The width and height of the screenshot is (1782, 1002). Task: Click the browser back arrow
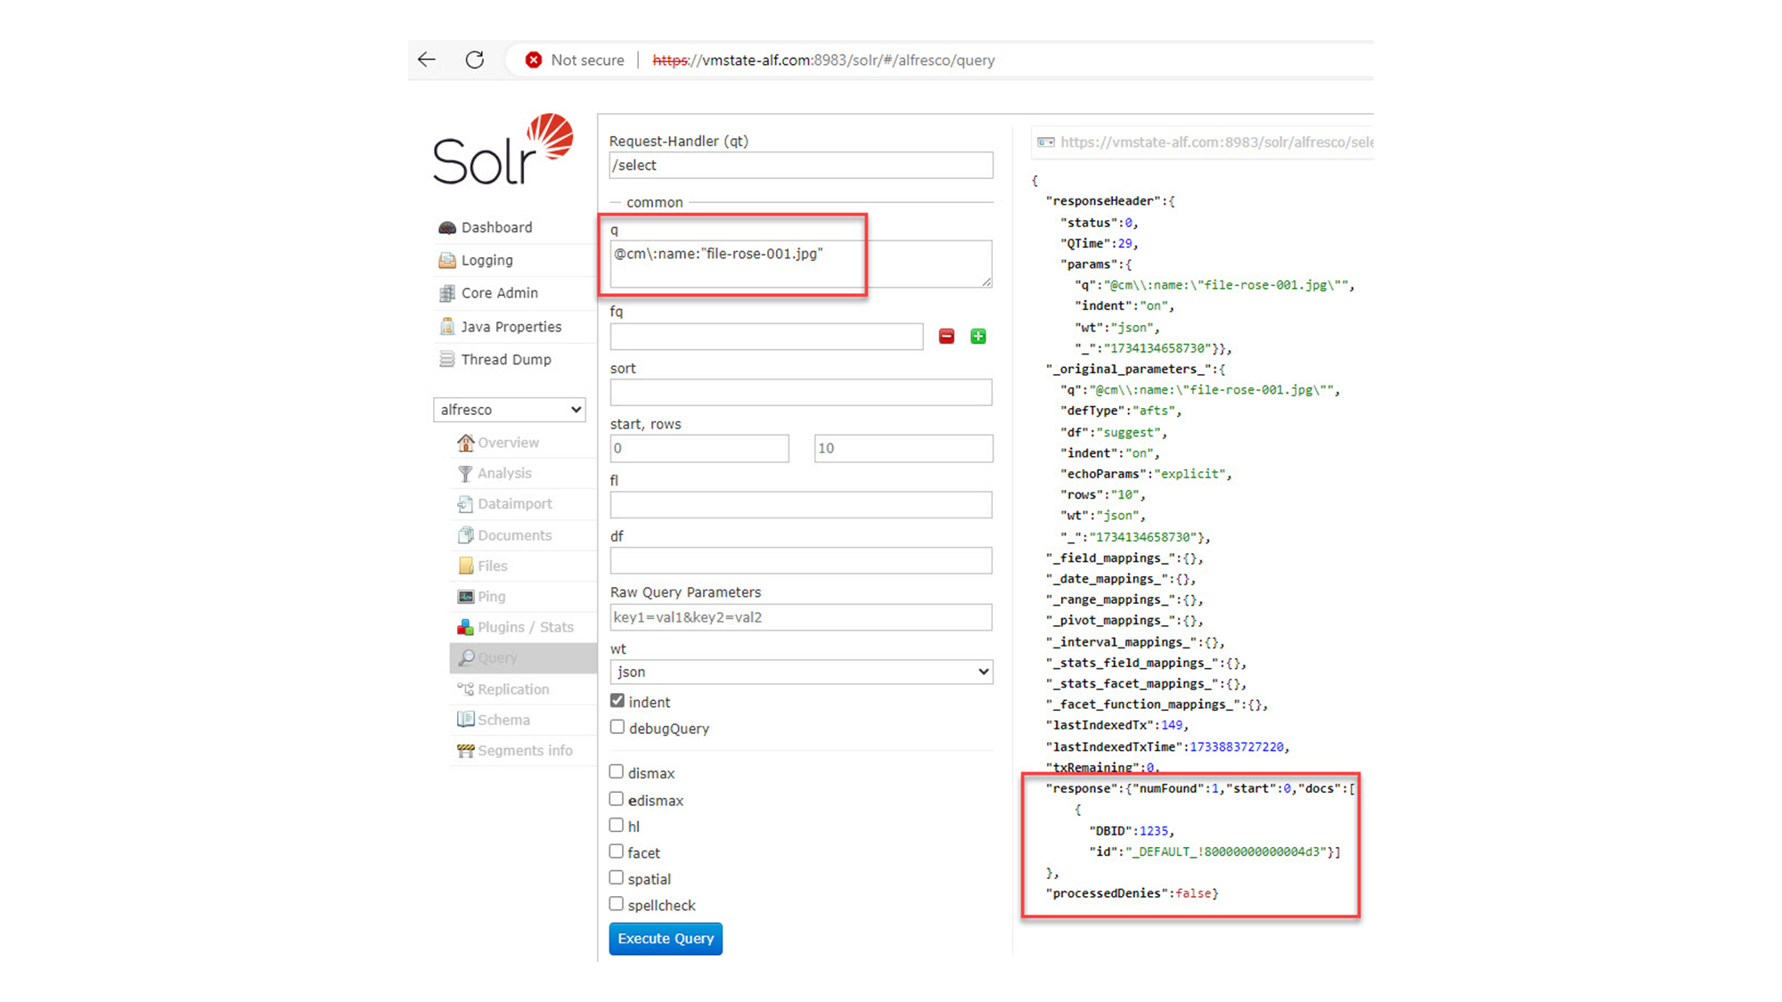pos(427,60)
